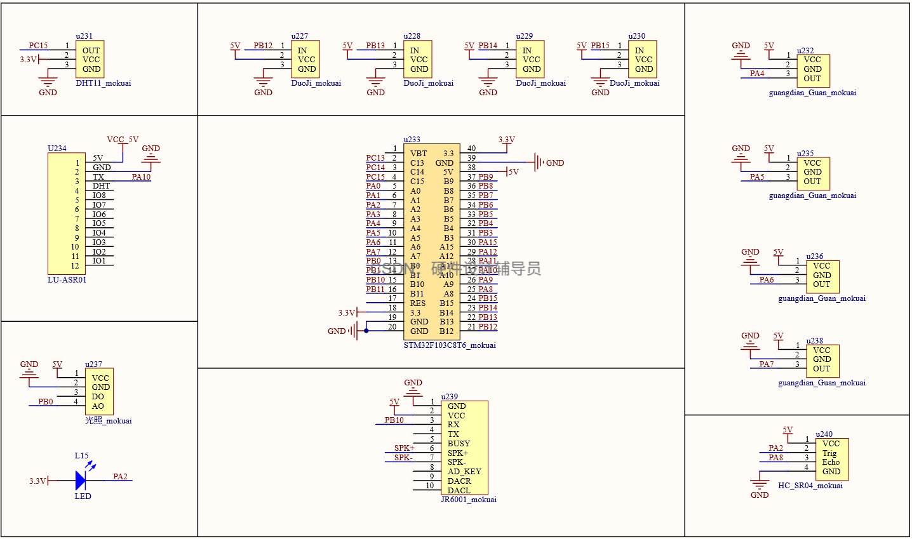Click the guangdian_Guan_mokuai label under u232
Screen dimensions: 912x539
click(812, 93)
